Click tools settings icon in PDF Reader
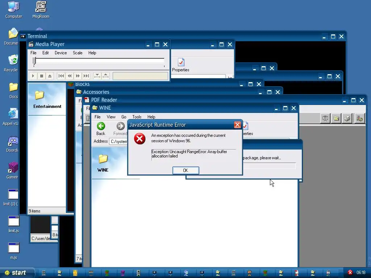 click(x=360, y=118)
